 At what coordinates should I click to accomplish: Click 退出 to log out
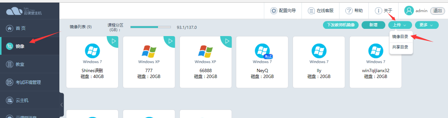[437, 11]
